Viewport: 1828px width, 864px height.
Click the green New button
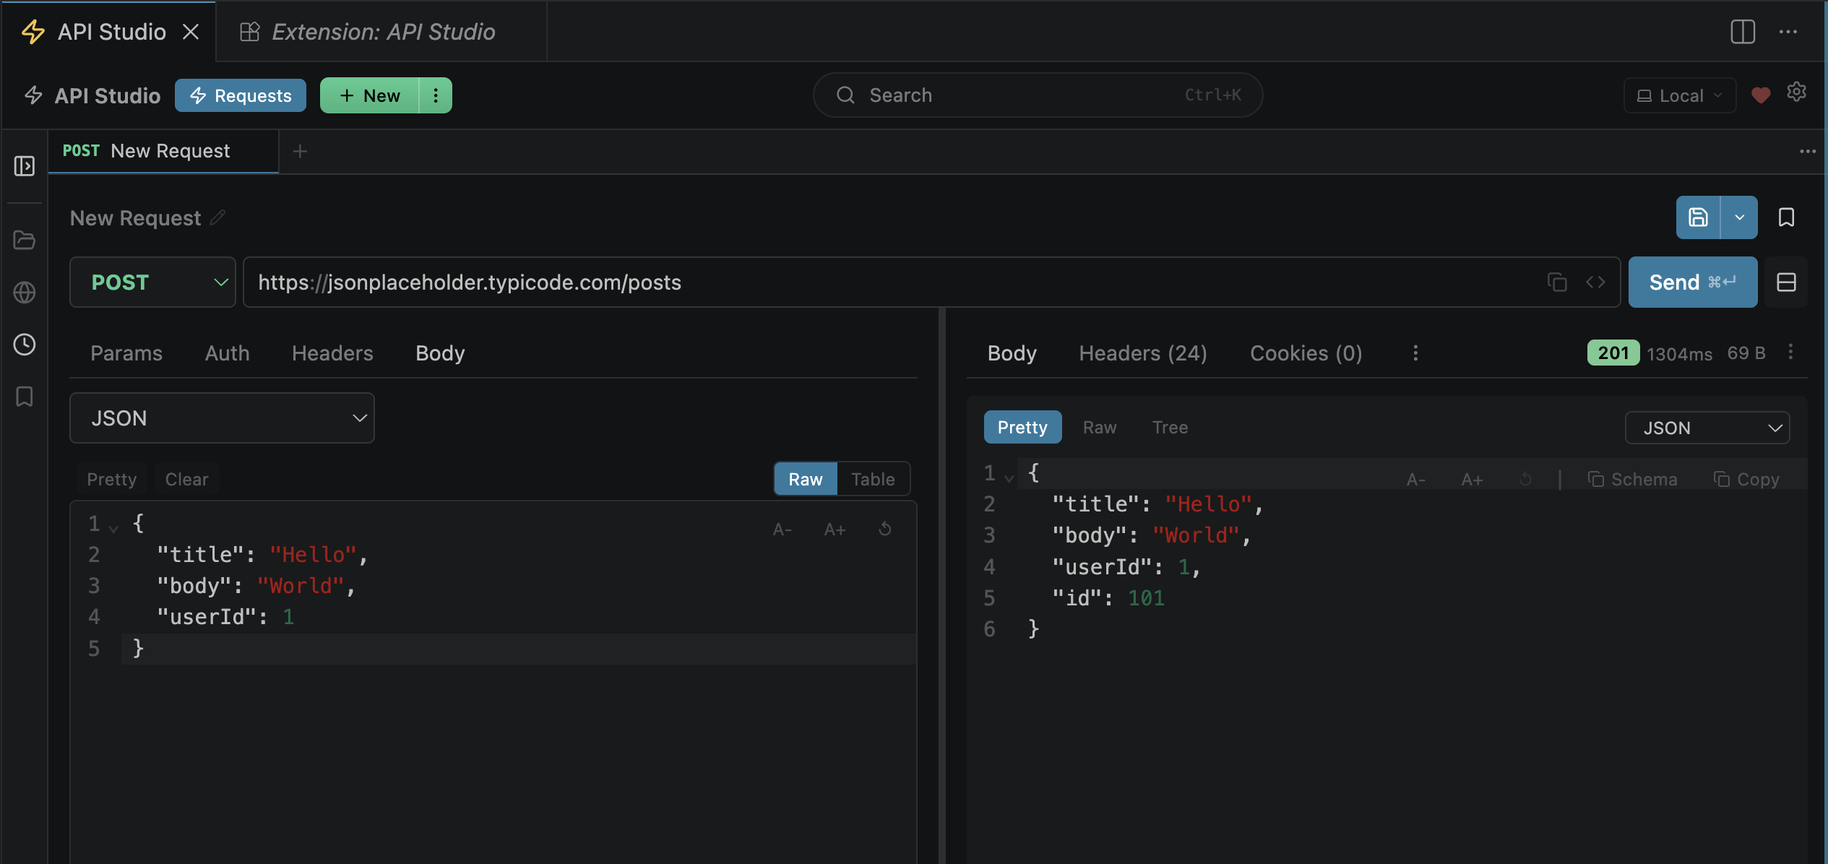(369, 95)
